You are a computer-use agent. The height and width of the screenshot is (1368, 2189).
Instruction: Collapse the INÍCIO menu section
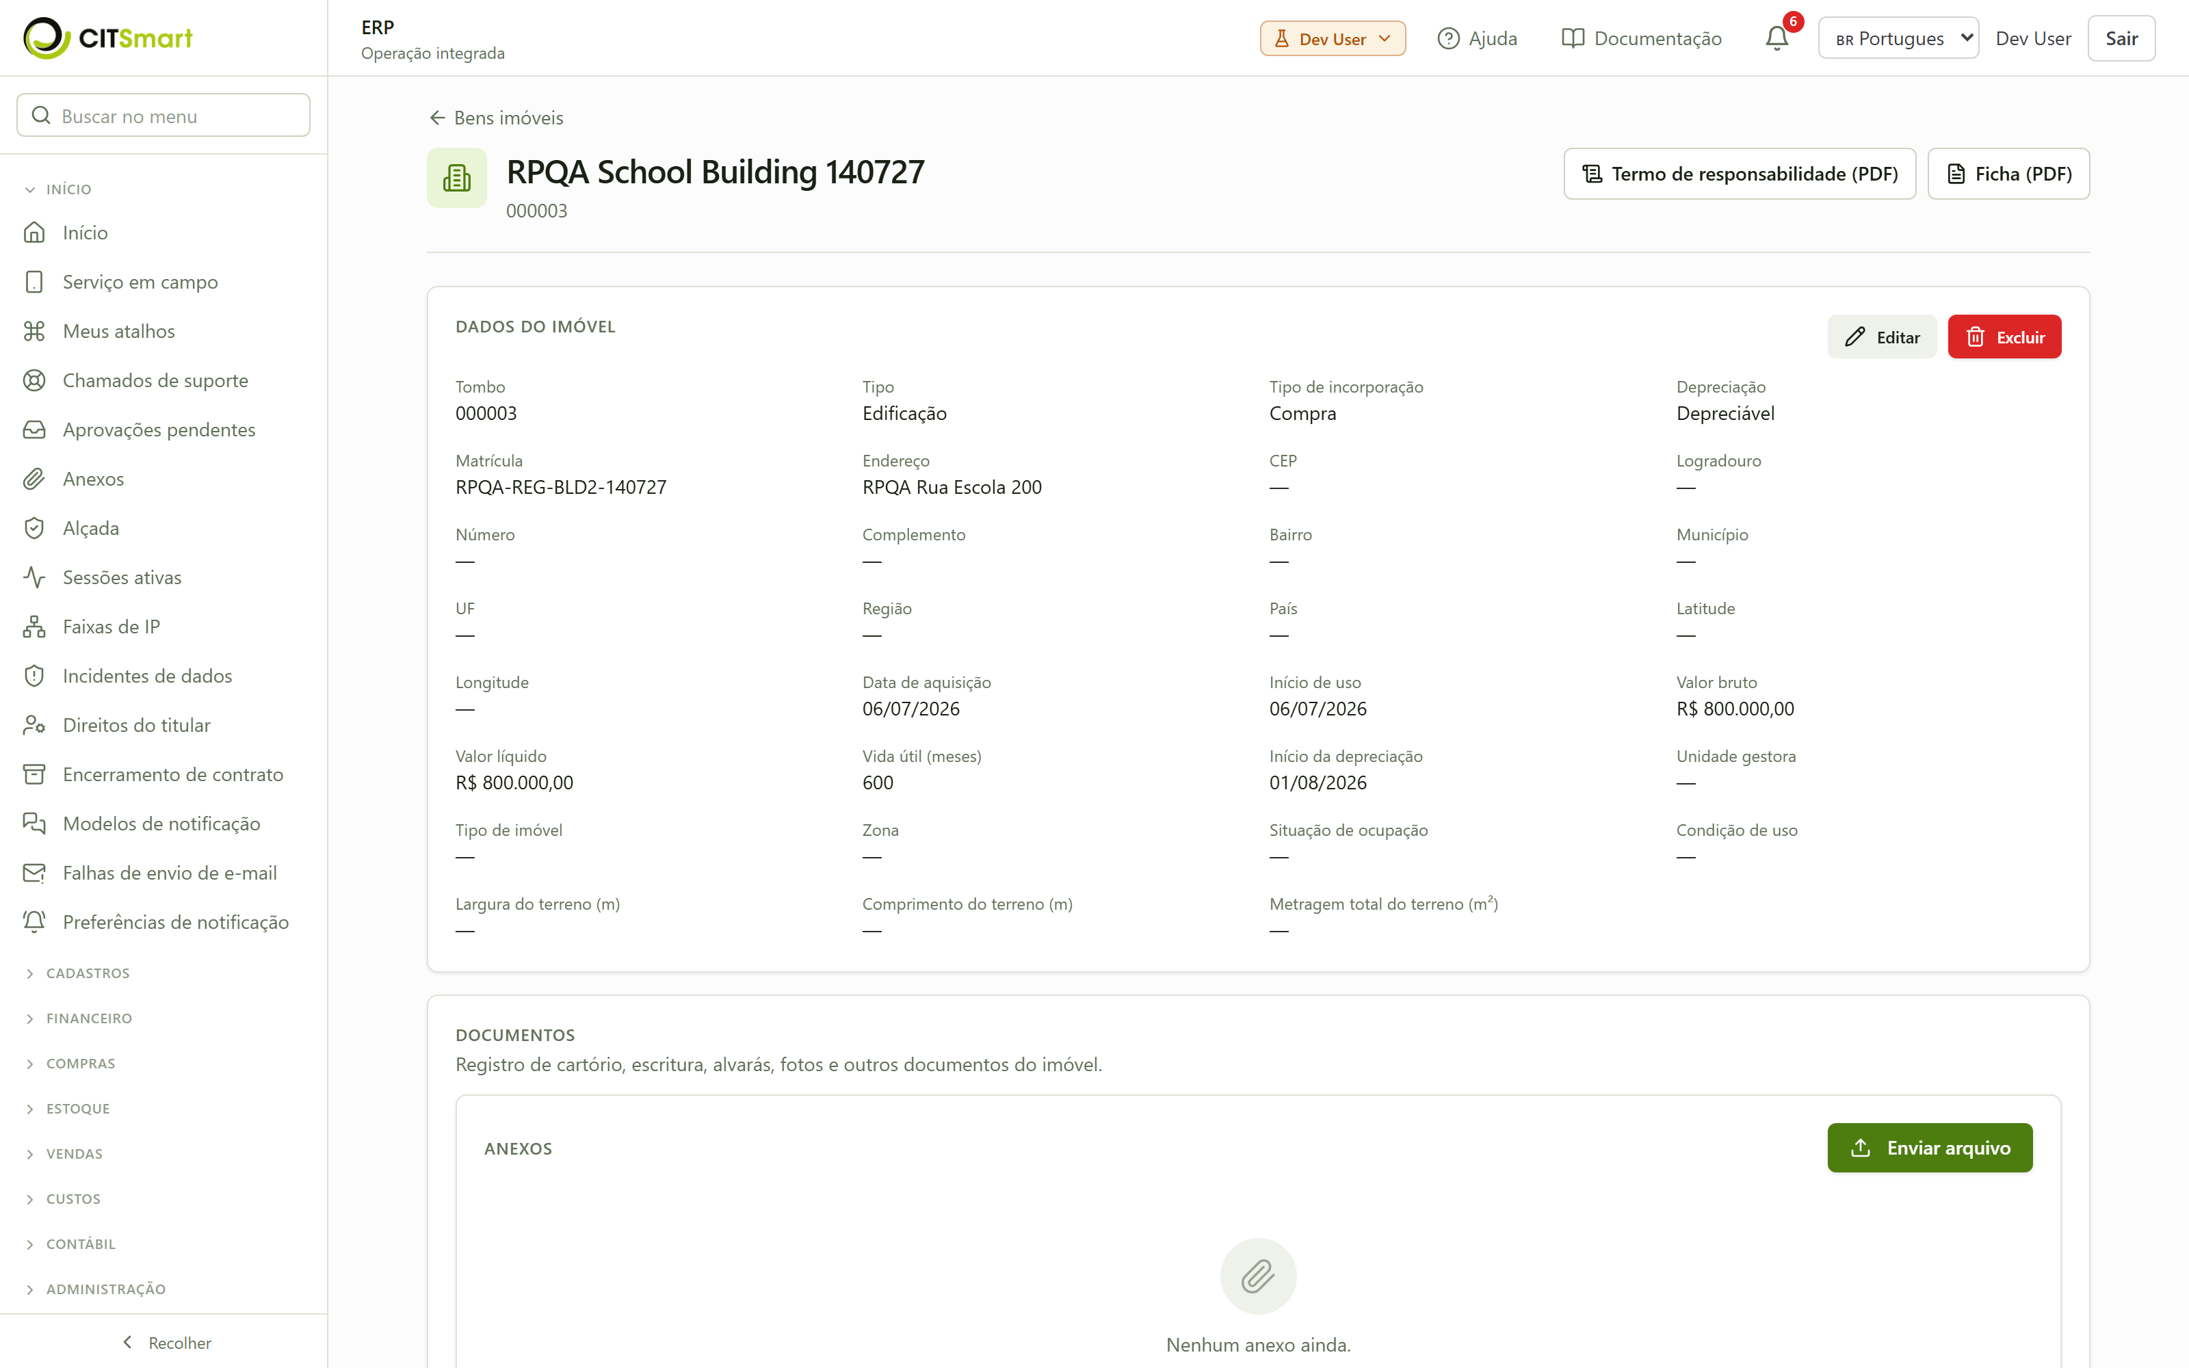tap(59, 189)
